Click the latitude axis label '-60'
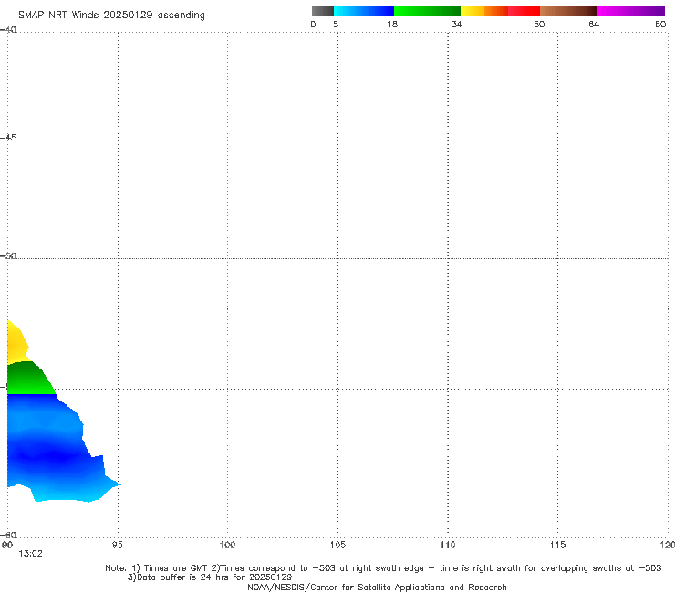Viewport: 675px width, 593px height. pyautogui.click(x=8, y=535)
